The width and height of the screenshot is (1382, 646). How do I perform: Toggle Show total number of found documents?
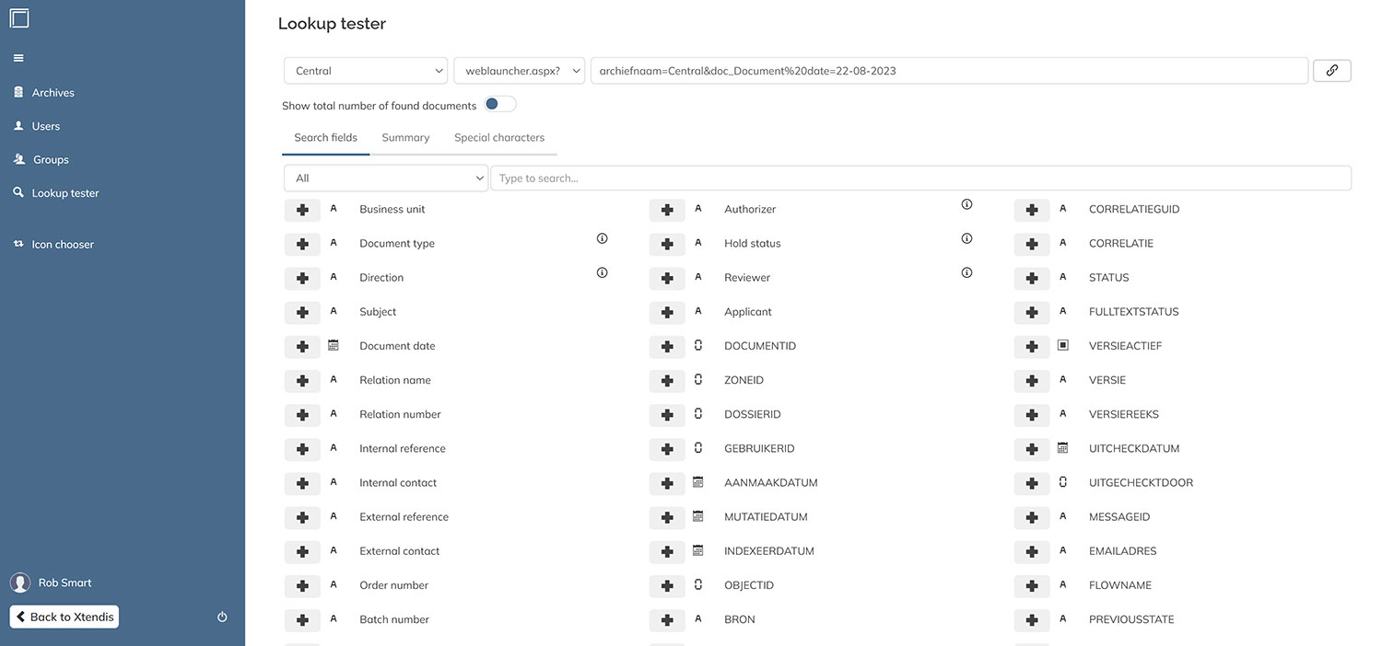(x=500, y=104)
